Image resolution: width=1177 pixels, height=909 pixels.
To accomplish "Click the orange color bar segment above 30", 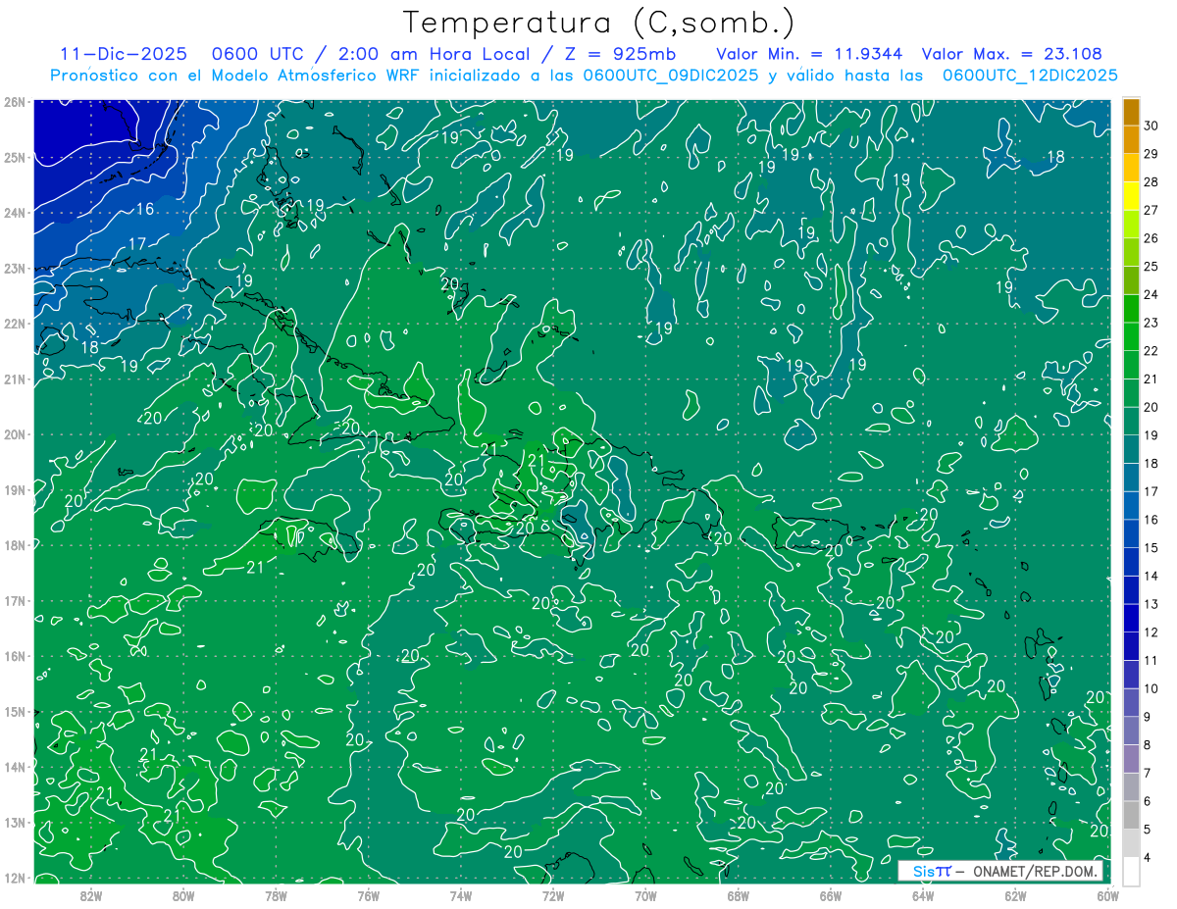I will click(1131, 111).
